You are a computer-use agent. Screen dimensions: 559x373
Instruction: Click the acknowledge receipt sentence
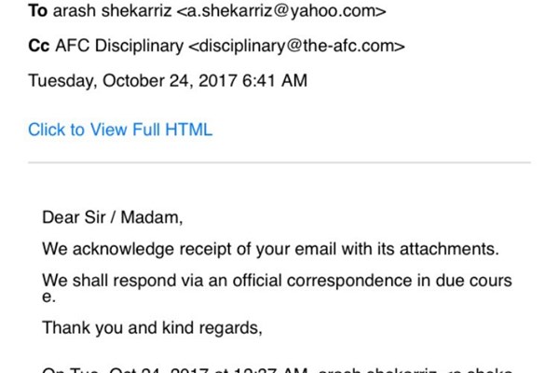click(270, 249)
